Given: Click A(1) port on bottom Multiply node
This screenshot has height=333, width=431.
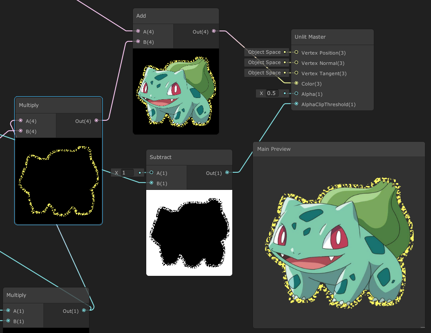Looking at the screenshot, I should click(8, 311).
